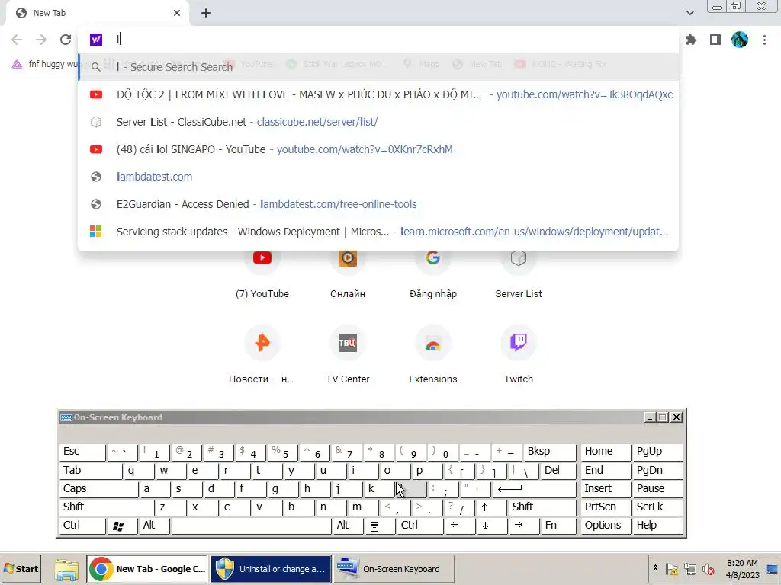
Task: Click the Esc key on On-Screen Keyboard
Action: (x=82, y=452)
